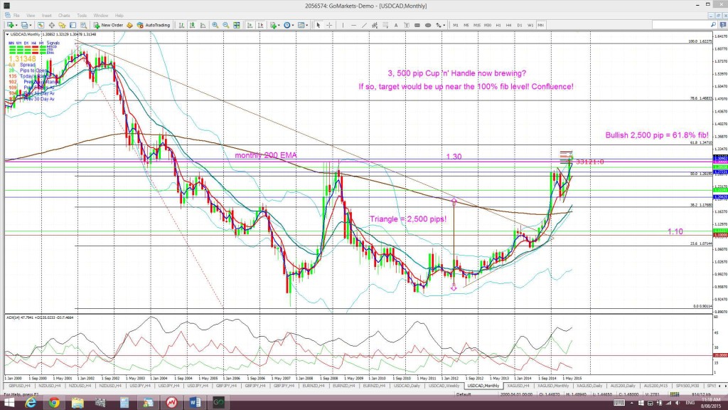Open the Insert menu
The height and width of the screenshot is (410, 728).
click(x=47, y=16)
